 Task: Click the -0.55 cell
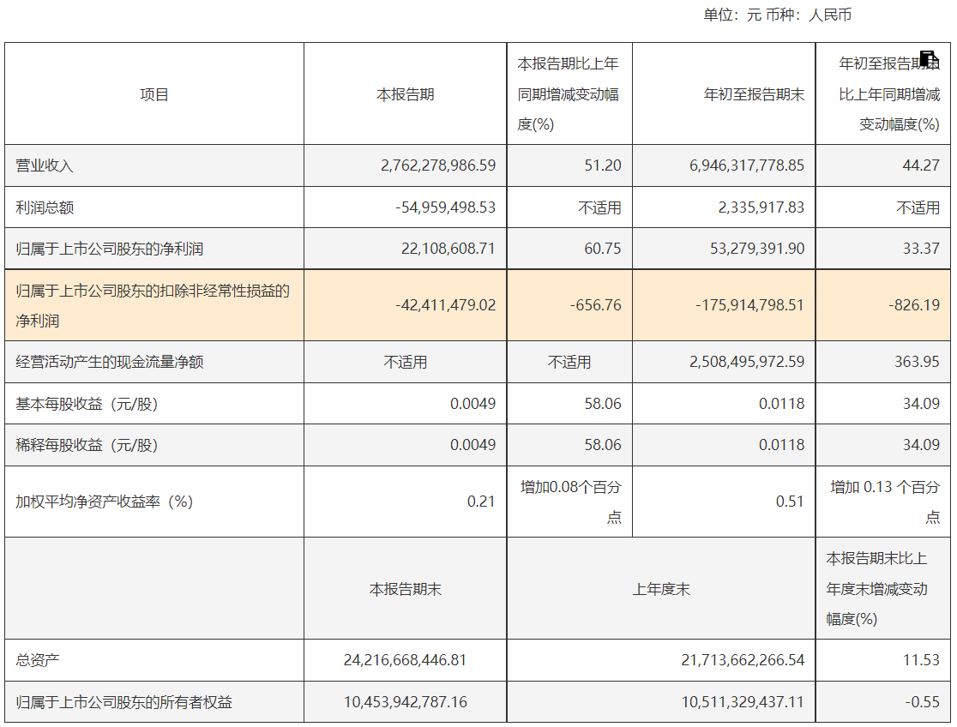[883, 702]
